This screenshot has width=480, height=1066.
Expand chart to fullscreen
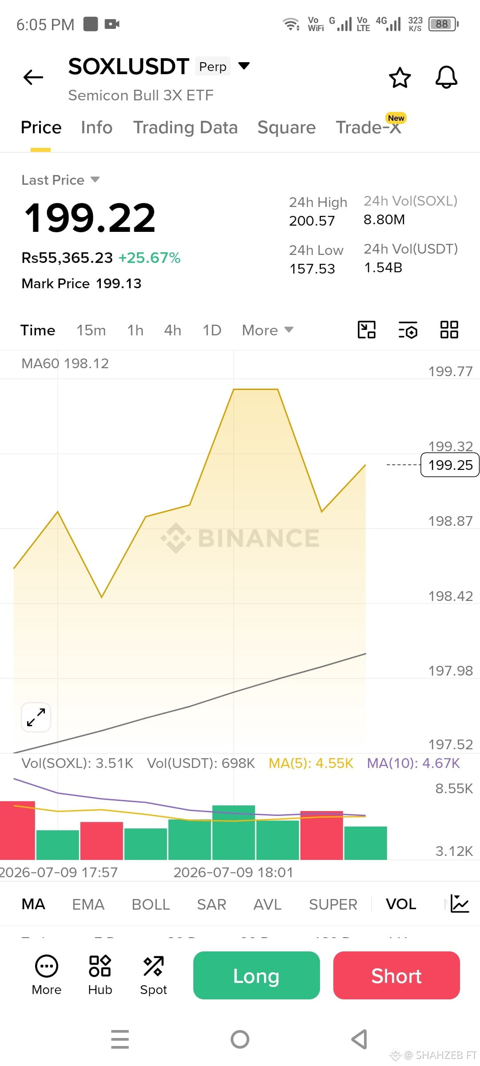36,717
